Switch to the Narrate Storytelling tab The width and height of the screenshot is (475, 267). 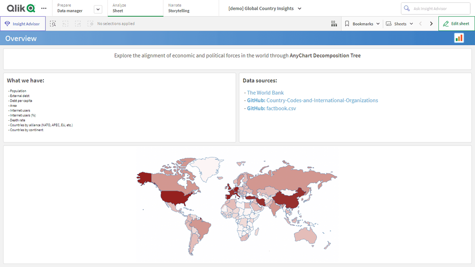190,8
